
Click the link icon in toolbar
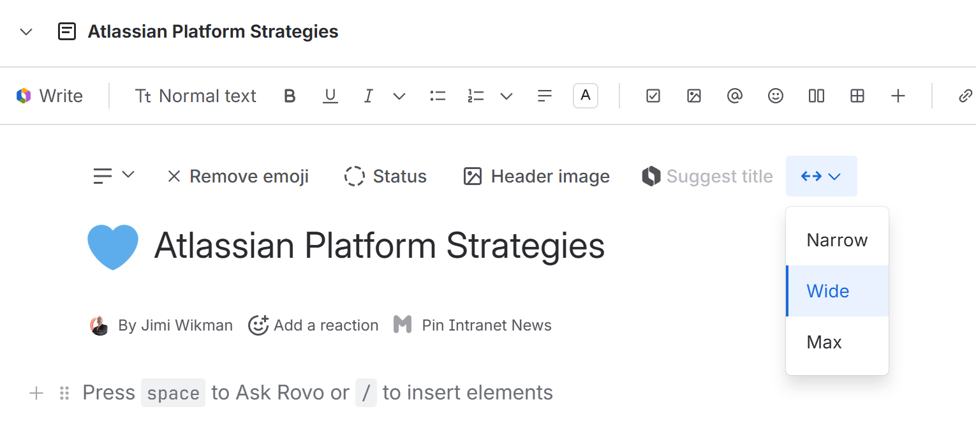point(965,96)
